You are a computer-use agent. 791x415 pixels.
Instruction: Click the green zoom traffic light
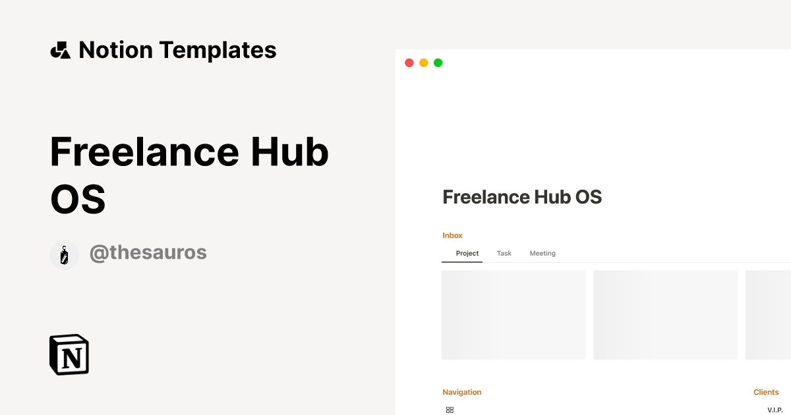(438, 62)
